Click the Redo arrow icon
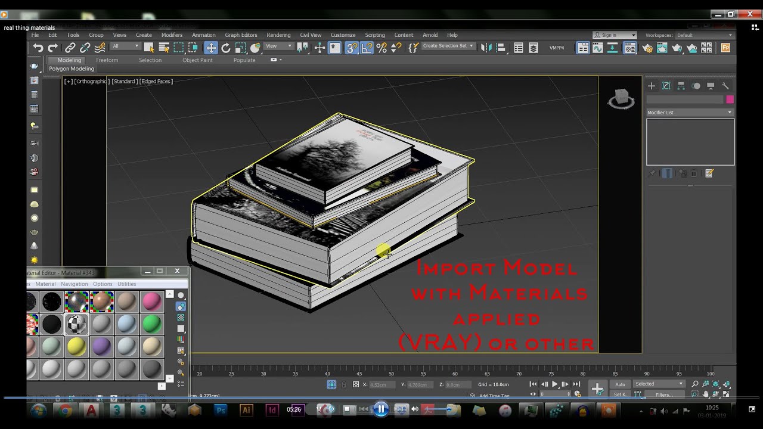 [x=53, y=48]
